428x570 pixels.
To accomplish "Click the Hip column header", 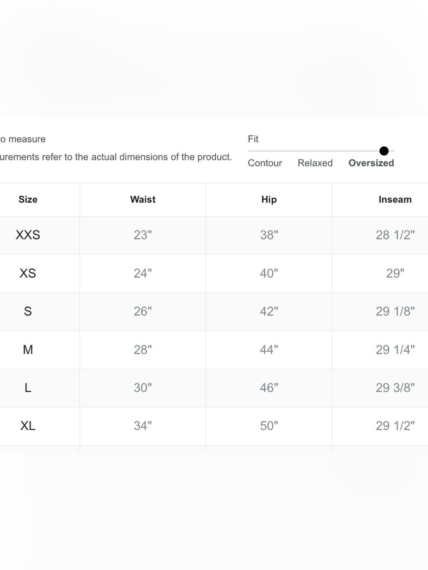I will point(269,199).
